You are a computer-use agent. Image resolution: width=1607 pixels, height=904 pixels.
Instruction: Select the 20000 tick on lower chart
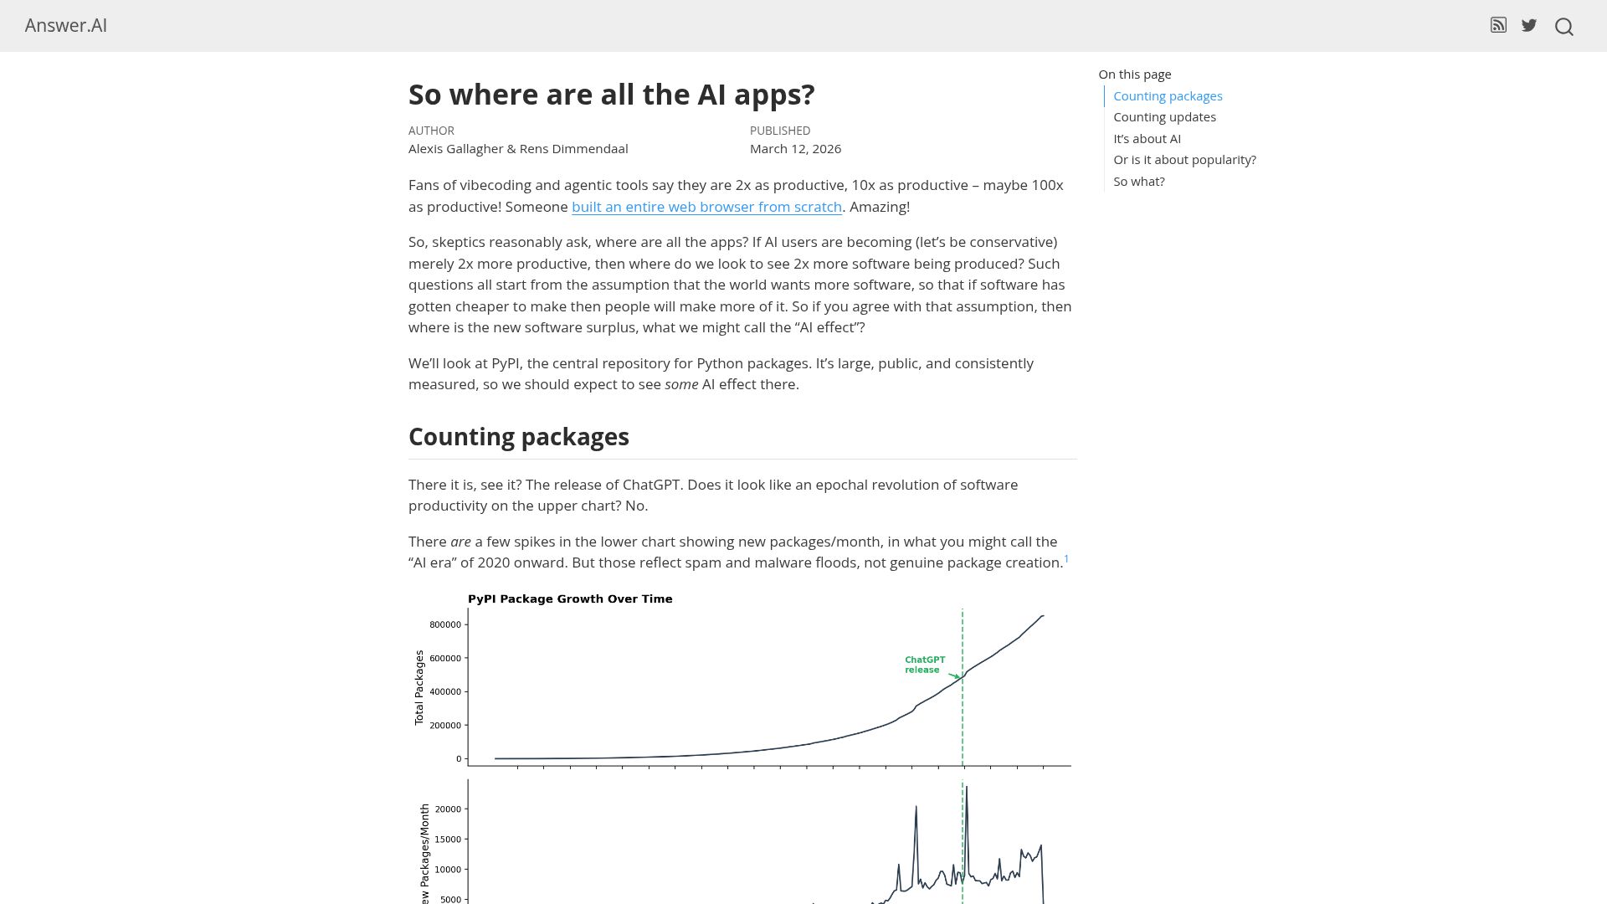[x=448, y=809]
